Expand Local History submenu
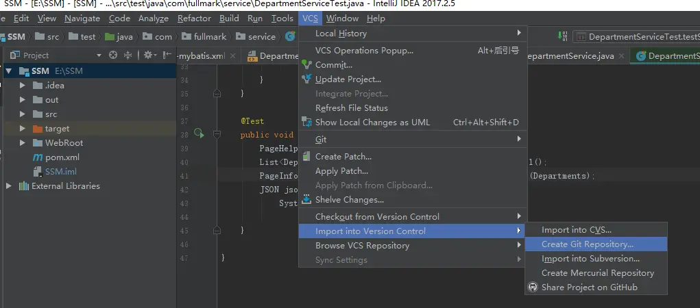 [x=413, y=33]
